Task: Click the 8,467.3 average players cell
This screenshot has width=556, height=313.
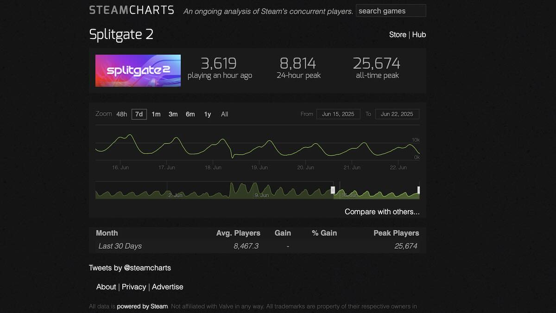Action: pos(246,246)
